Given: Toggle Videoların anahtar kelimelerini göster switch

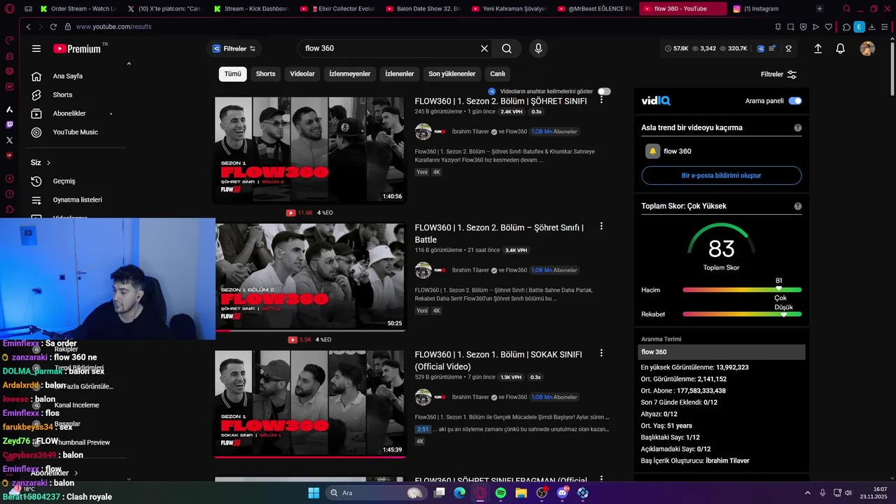Looking at the screenshot, I should (x=604, y=91).
